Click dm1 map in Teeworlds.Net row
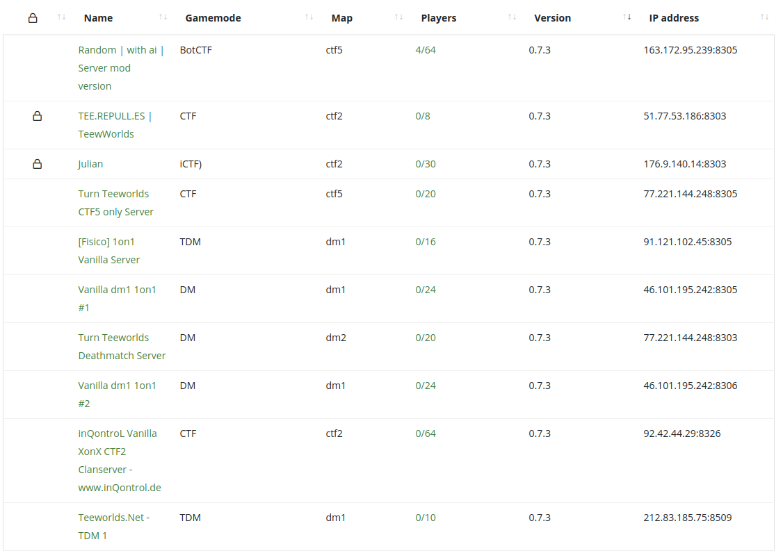 336,518
